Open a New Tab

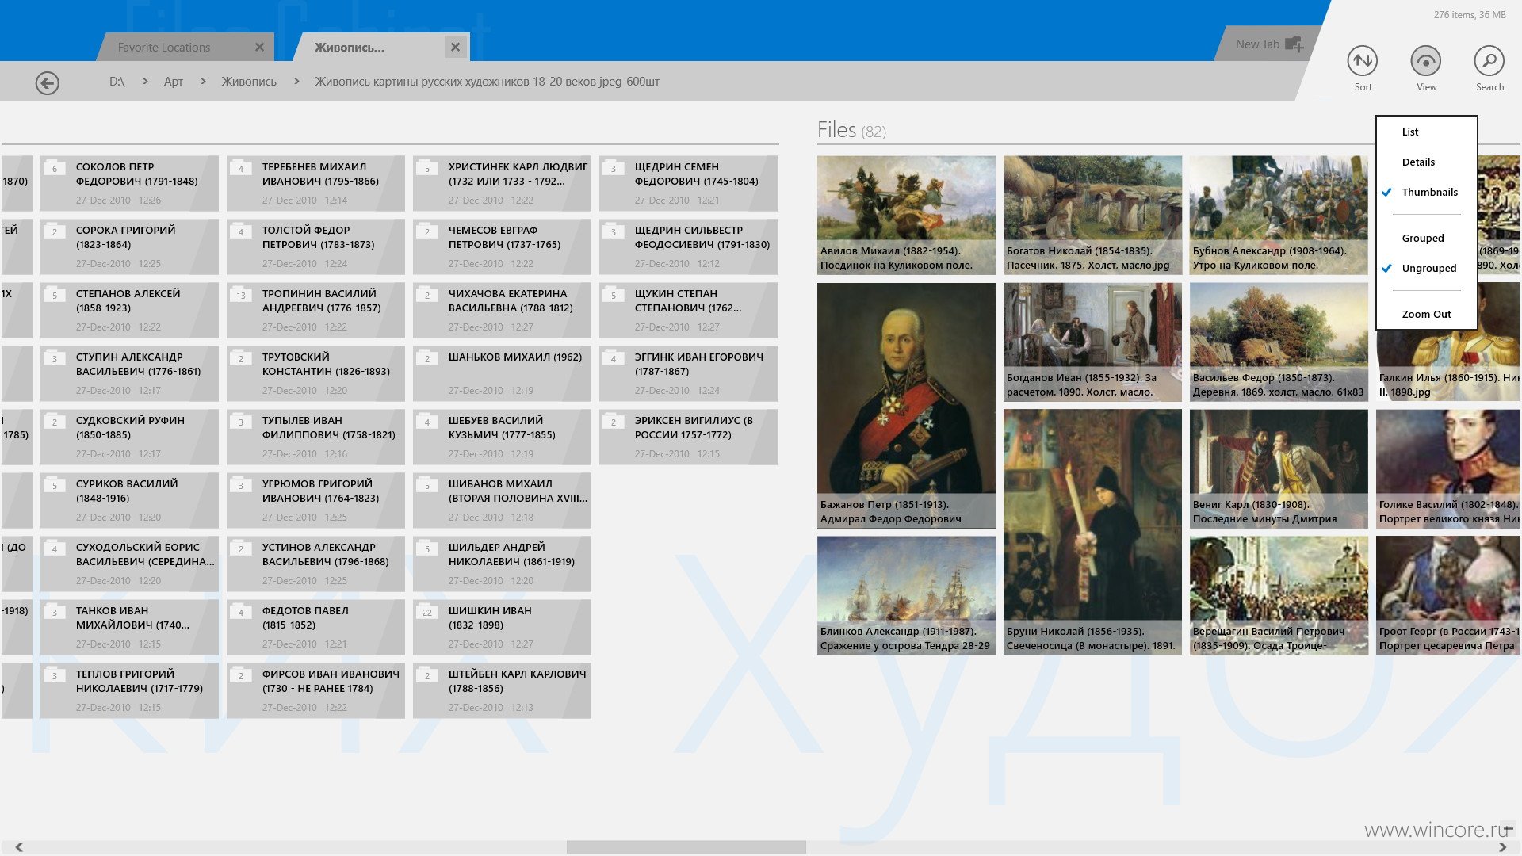(1268, 44)
